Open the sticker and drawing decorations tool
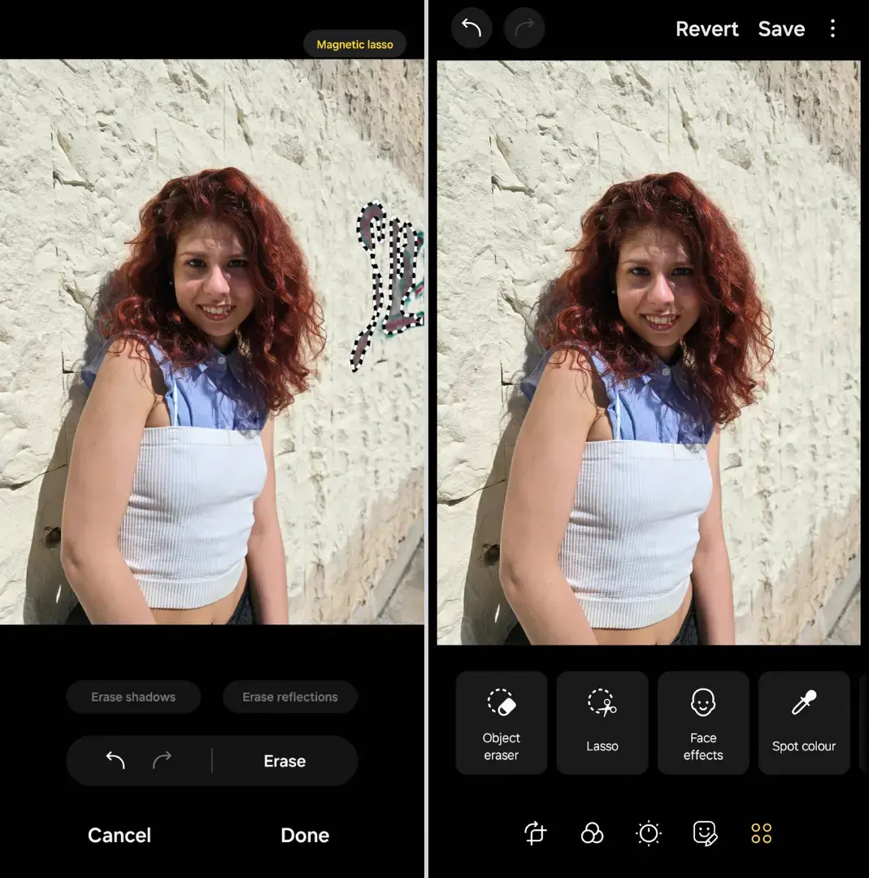Viewport: 869px width, 878px height. tap(705, 832)
